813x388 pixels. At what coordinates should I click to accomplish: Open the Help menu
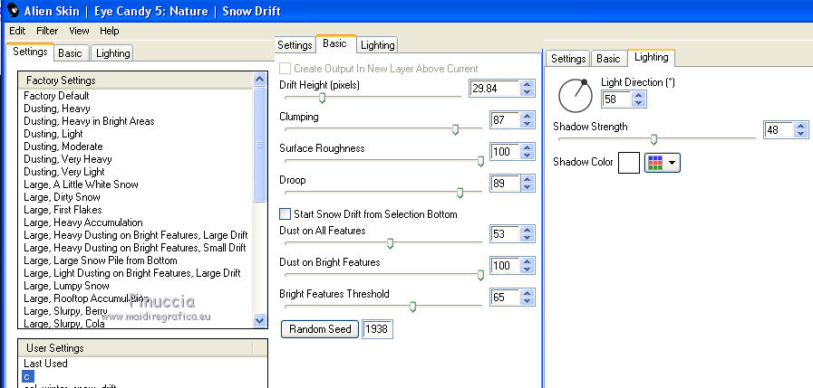110,31
